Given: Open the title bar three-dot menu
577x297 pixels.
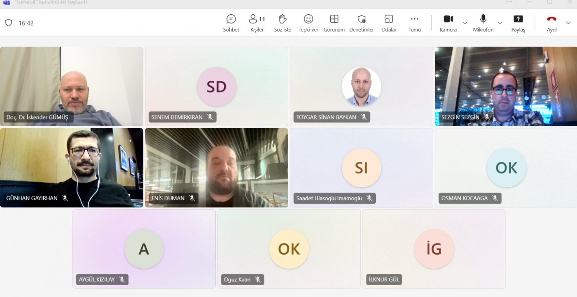Looking at the screenshot, I should tap(509, 3).
